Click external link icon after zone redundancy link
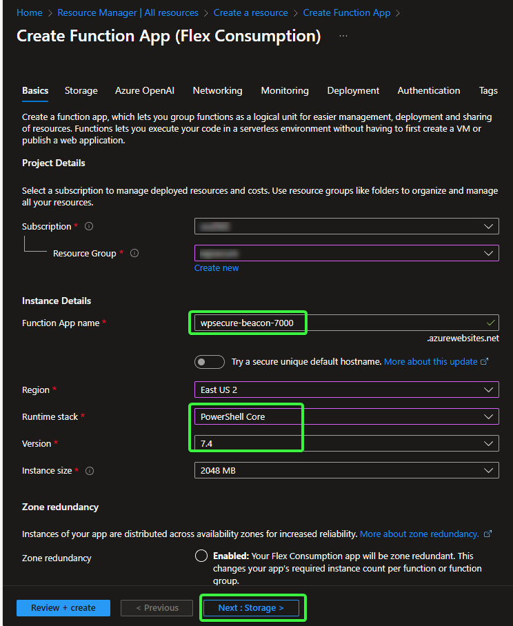Screen dimensions: 513x626 click(x=488, y=534)
